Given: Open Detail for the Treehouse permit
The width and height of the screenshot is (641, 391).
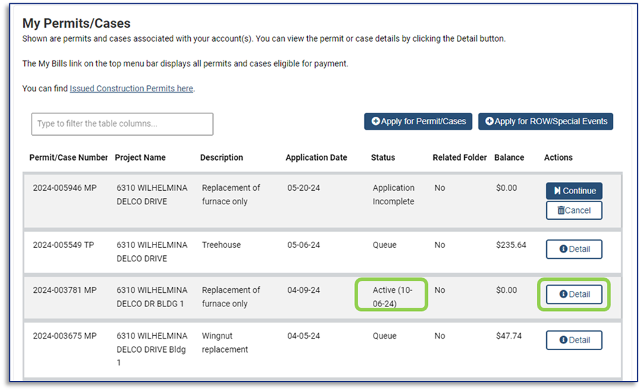Looking at the screenshot, I should pos(574,249).
